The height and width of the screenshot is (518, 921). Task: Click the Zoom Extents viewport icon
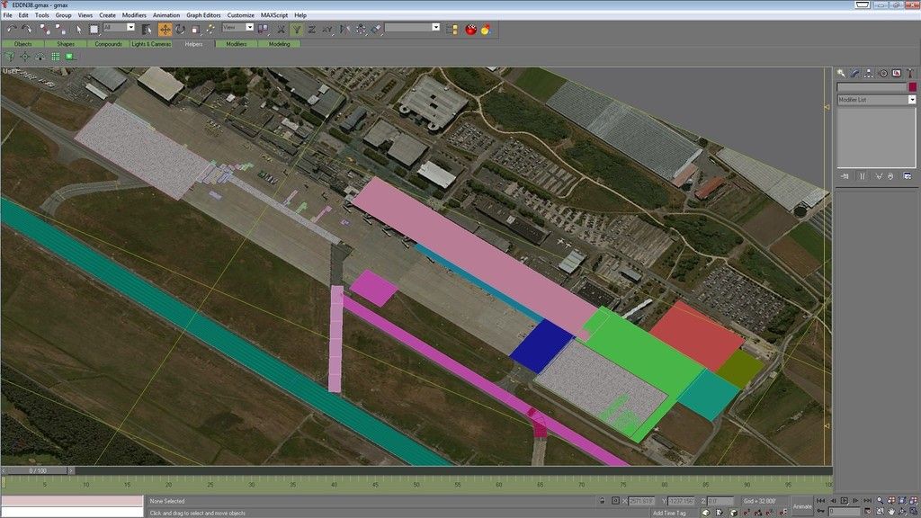902,500
